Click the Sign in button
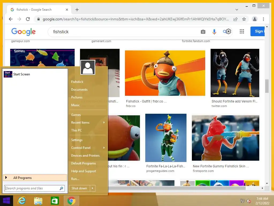The width and height of the screenshot is (274, 206). click(257, 31)
